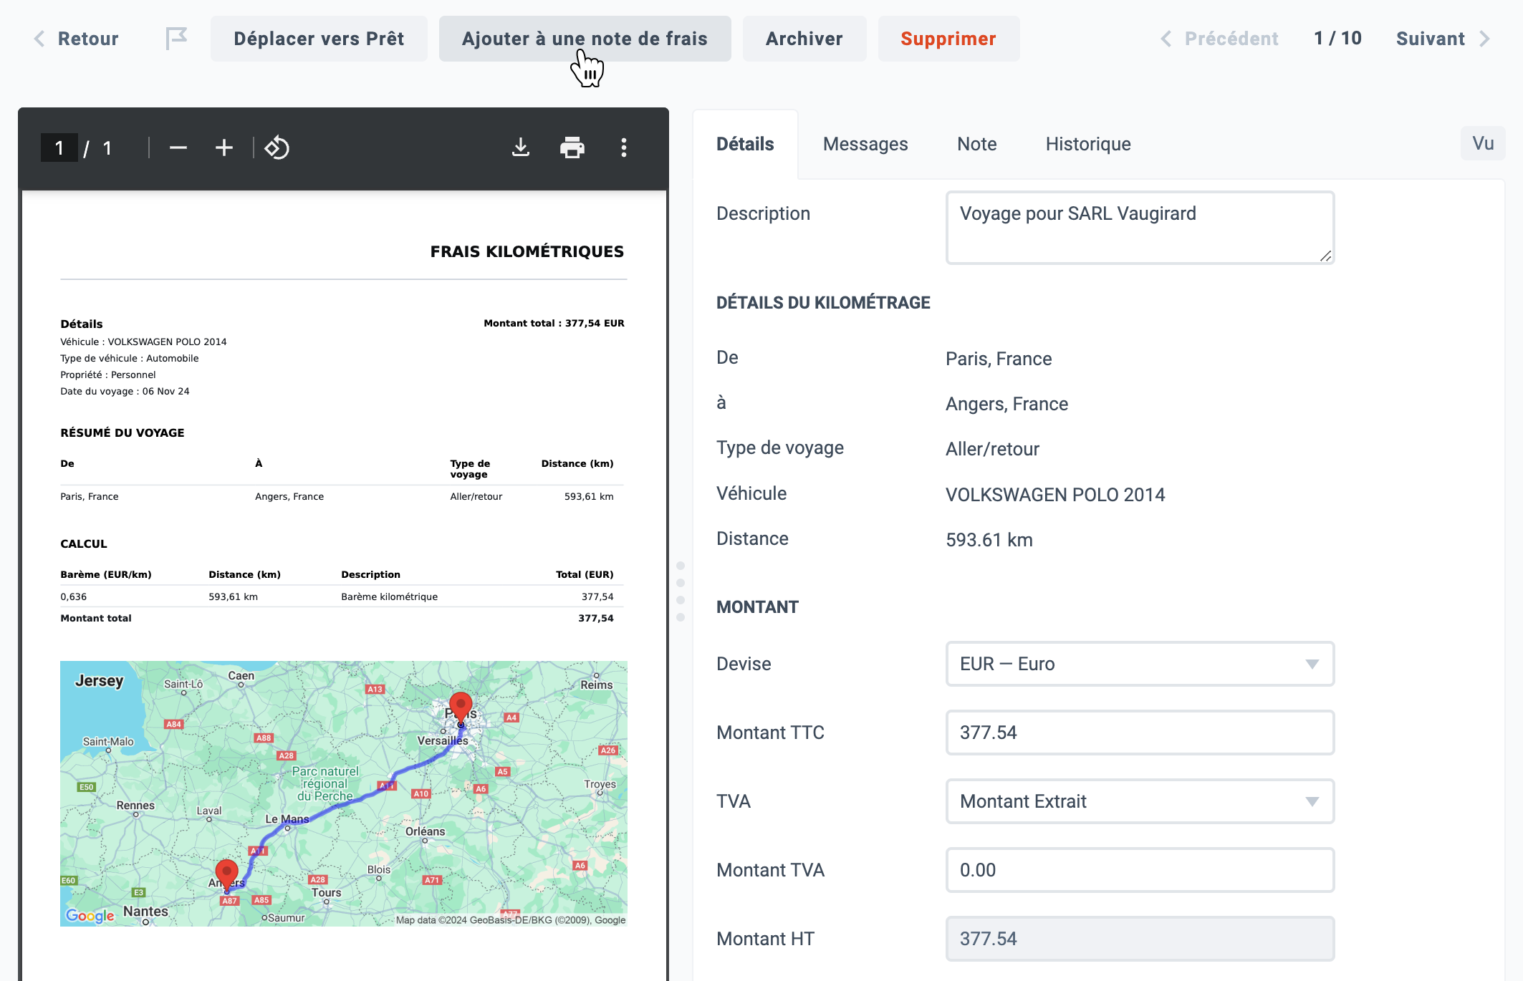This screenshot has width=1523, height=981.
Task: Click the DÉTAILS DU KILOMÉTRAGE heading
Action: coord(823,302)
